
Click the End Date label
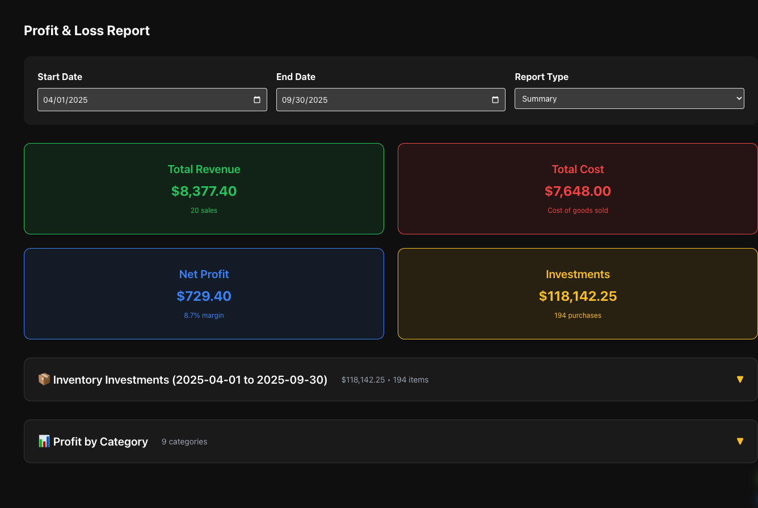(x=296, y=77)
